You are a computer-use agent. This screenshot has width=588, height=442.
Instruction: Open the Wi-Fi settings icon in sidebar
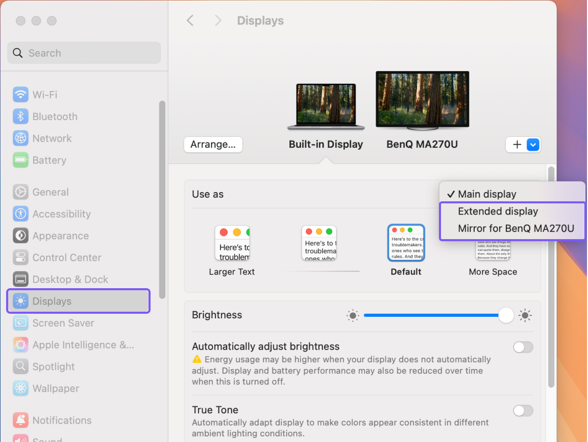point(20,94)
